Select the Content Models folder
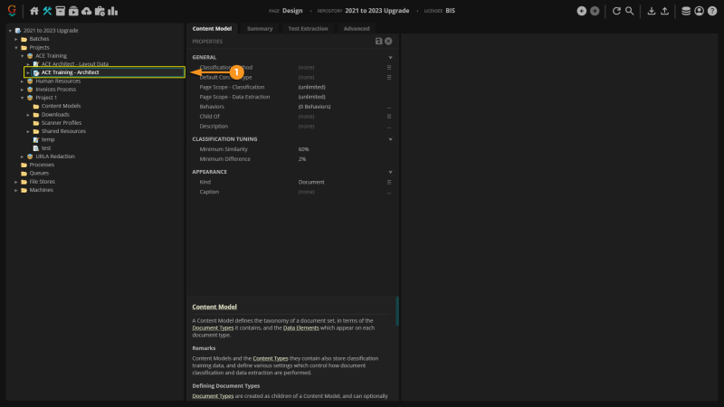This screenshot has width=724, height=407. click(x=61, y=106)
